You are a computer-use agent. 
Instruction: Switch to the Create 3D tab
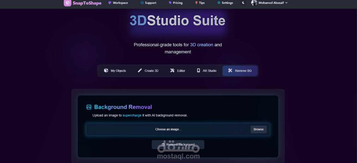pos(148,71)
